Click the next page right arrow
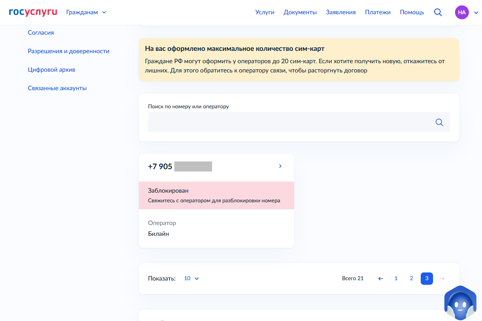Viewport: 482px width, 321px height. (442, 279)
